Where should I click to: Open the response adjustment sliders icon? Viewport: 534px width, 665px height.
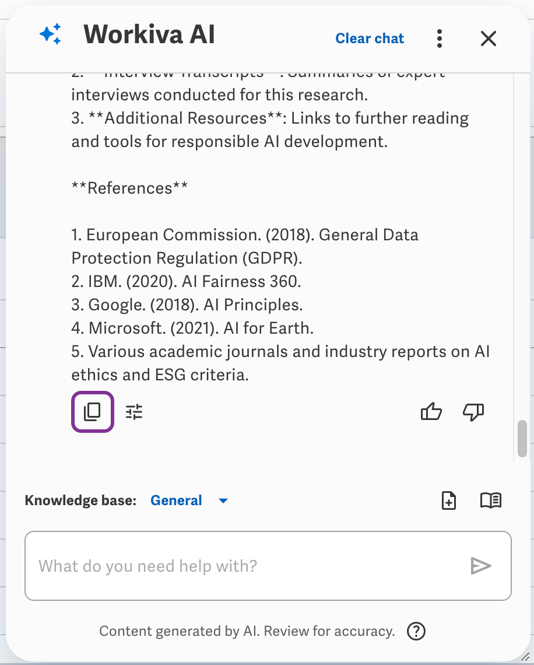tap(133, 411)
